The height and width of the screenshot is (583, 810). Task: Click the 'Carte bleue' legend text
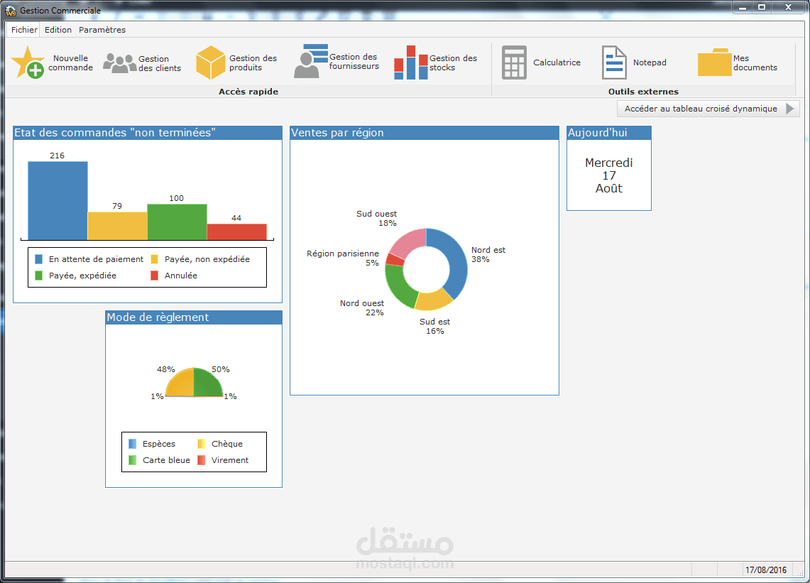(166, 461)
